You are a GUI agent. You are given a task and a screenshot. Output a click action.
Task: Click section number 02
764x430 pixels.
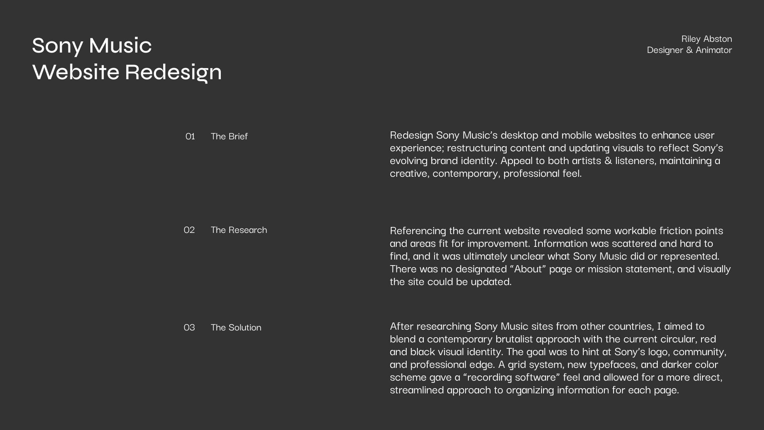pyautogui.click(x=189, y=230)
